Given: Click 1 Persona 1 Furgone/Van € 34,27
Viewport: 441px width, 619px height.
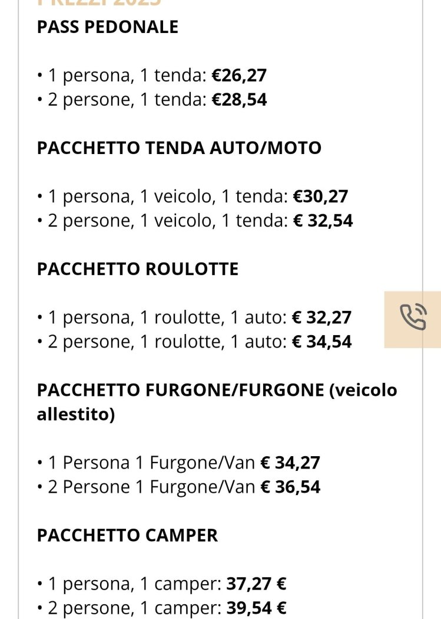Looking at the screenshot, I should coord(178,463).
